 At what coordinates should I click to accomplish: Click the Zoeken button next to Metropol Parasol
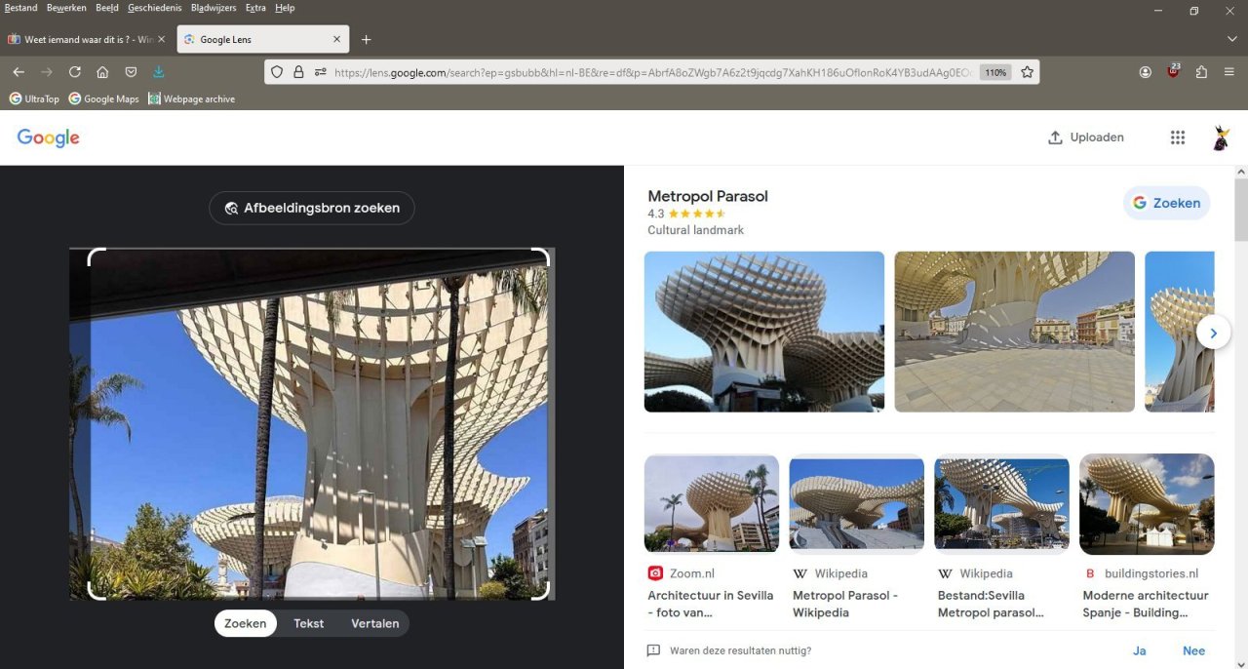tap(1166, 203)
